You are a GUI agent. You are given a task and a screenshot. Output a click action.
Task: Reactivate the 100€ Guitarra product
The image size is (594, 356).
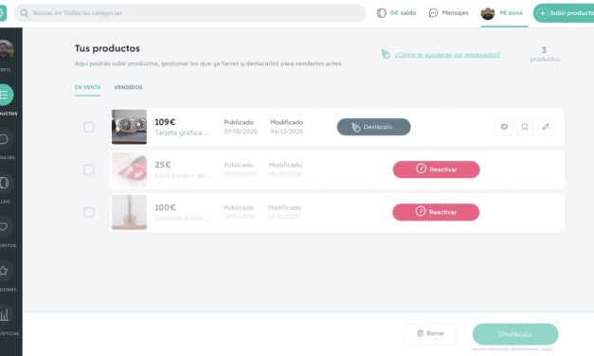coord(436,212)
